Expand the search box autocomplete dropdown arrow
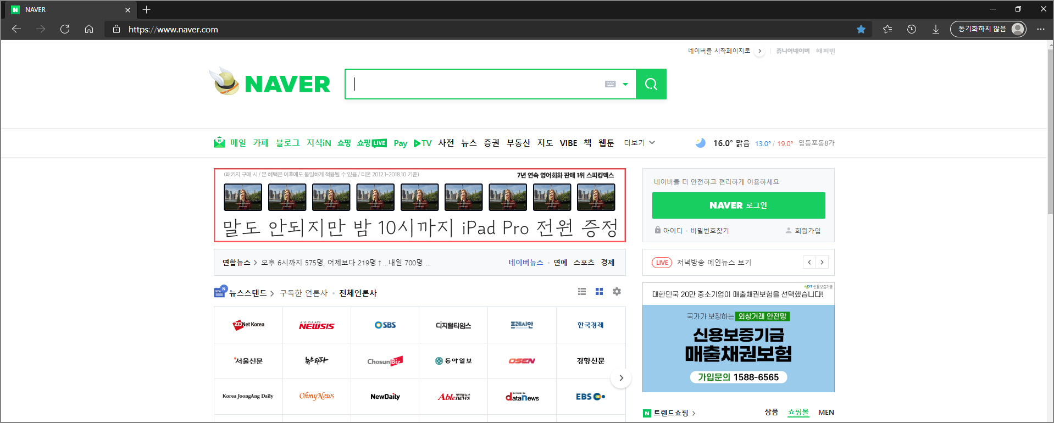The image size is (1054, 423). point(625,84)
